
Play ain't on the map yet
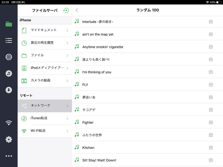148,34
